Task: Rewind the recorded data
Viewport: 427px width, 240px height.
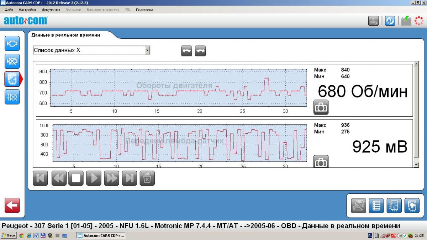Action: pos(59,178)
